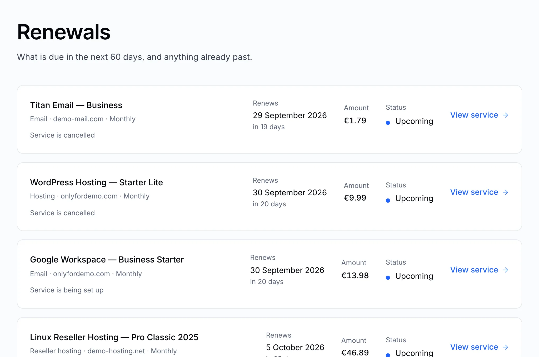Click the blue Upcoming status dot for Google Workspace

pos(388,277)
